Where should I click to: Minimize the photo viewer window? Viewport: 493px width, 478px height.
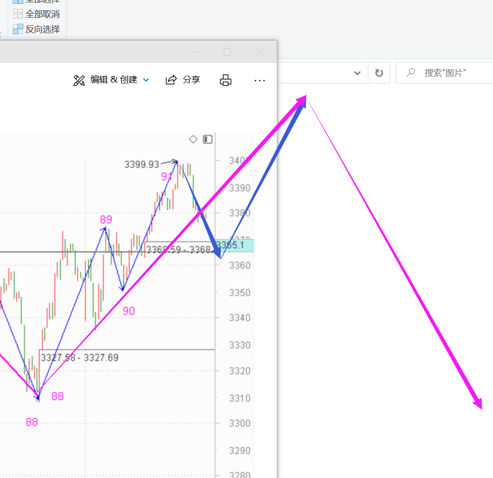[195, 52]
